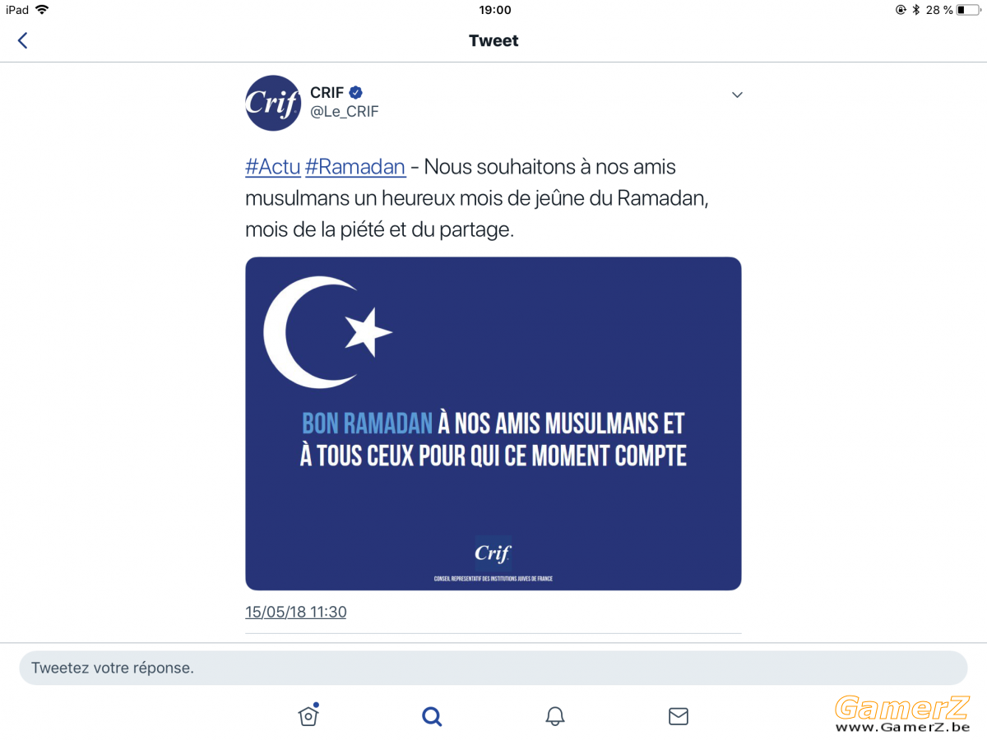Open the CRIF profile avatar
This screenshot has width=987, height=740.
coord(273,103)
